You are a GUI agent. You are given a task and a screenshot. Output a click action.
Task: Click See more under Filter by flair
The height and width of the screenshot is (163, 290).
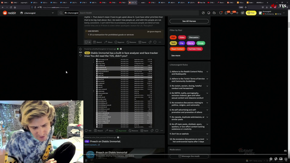pos(176,56)
